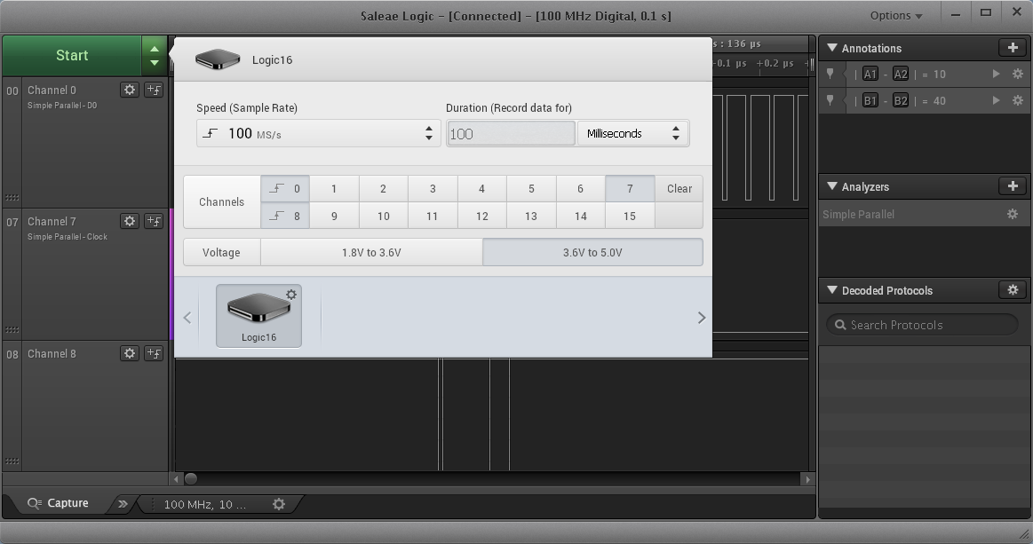Viewport: 1033px width, 544px height.
Task: Jump to A1-A2 annotation arrow
Action: (x=996, y=74)
